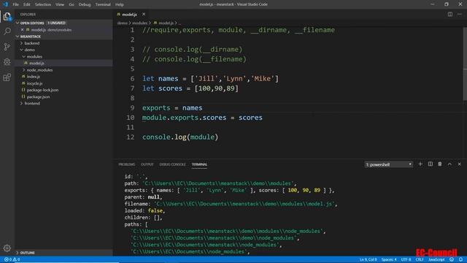Open the Edit menu
This screenshot has height=263, width=467.
[x=27, y=4]
